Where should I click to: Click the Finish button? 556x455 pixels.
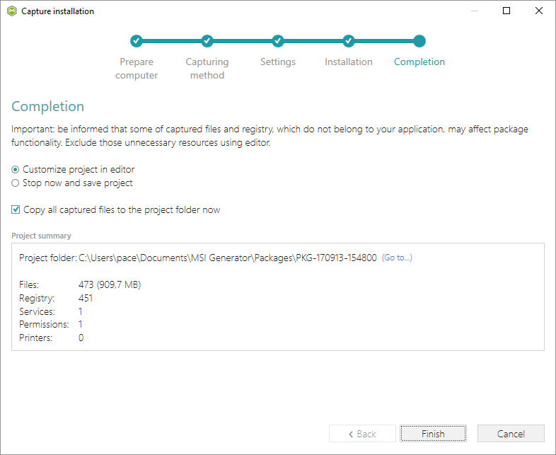click(x=433, y=433)
